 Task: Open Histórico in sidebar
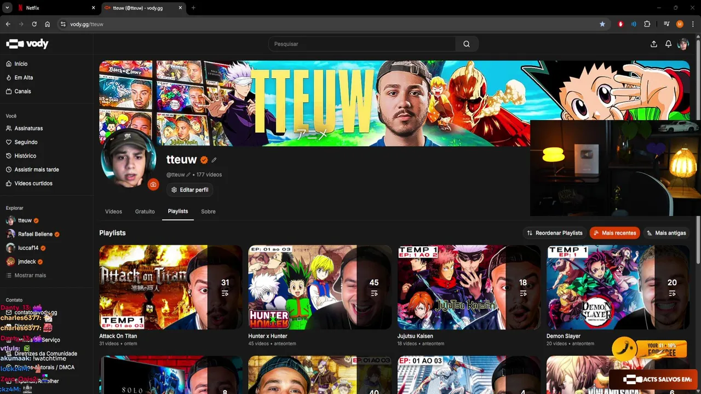tap(25, 156)
